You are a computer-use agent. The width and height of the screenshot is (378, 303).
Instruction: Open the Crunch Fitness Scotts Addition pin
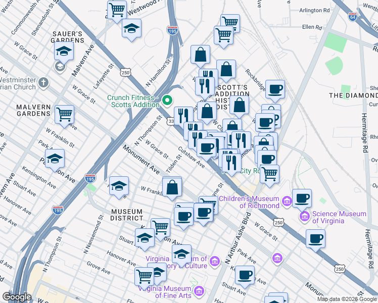tap(167, 100)
